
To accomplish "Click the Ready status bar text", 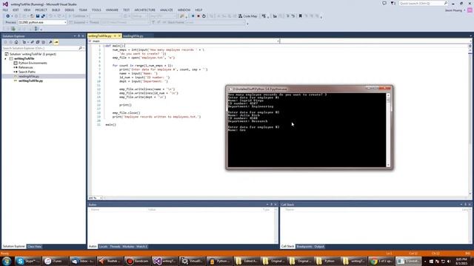I will click(5, 253).
